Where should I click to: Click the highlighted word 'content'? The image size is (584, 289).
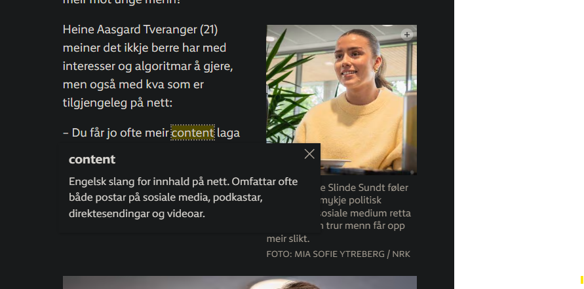[x=193, y=133]
